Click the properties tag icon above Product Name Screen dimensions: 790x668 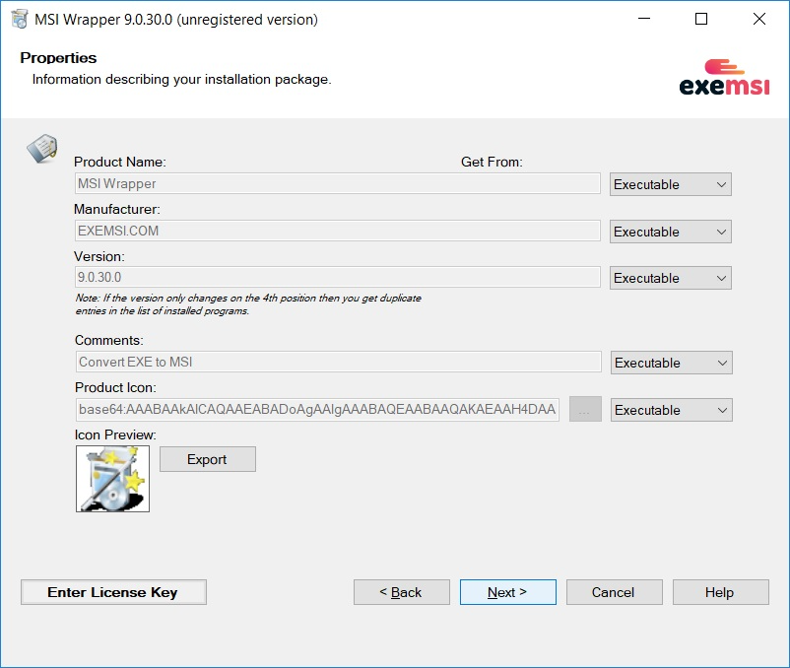pyautogui.click(x=41, y=148)
